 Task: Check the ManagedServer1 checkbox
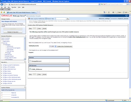tap(30, 61)
